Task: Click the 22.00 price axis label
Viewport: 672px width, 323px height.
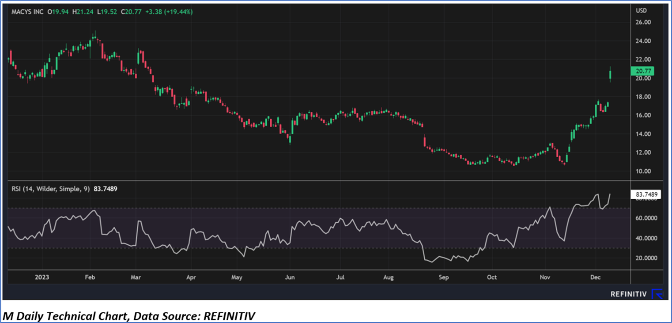Action: pos(643,60)
